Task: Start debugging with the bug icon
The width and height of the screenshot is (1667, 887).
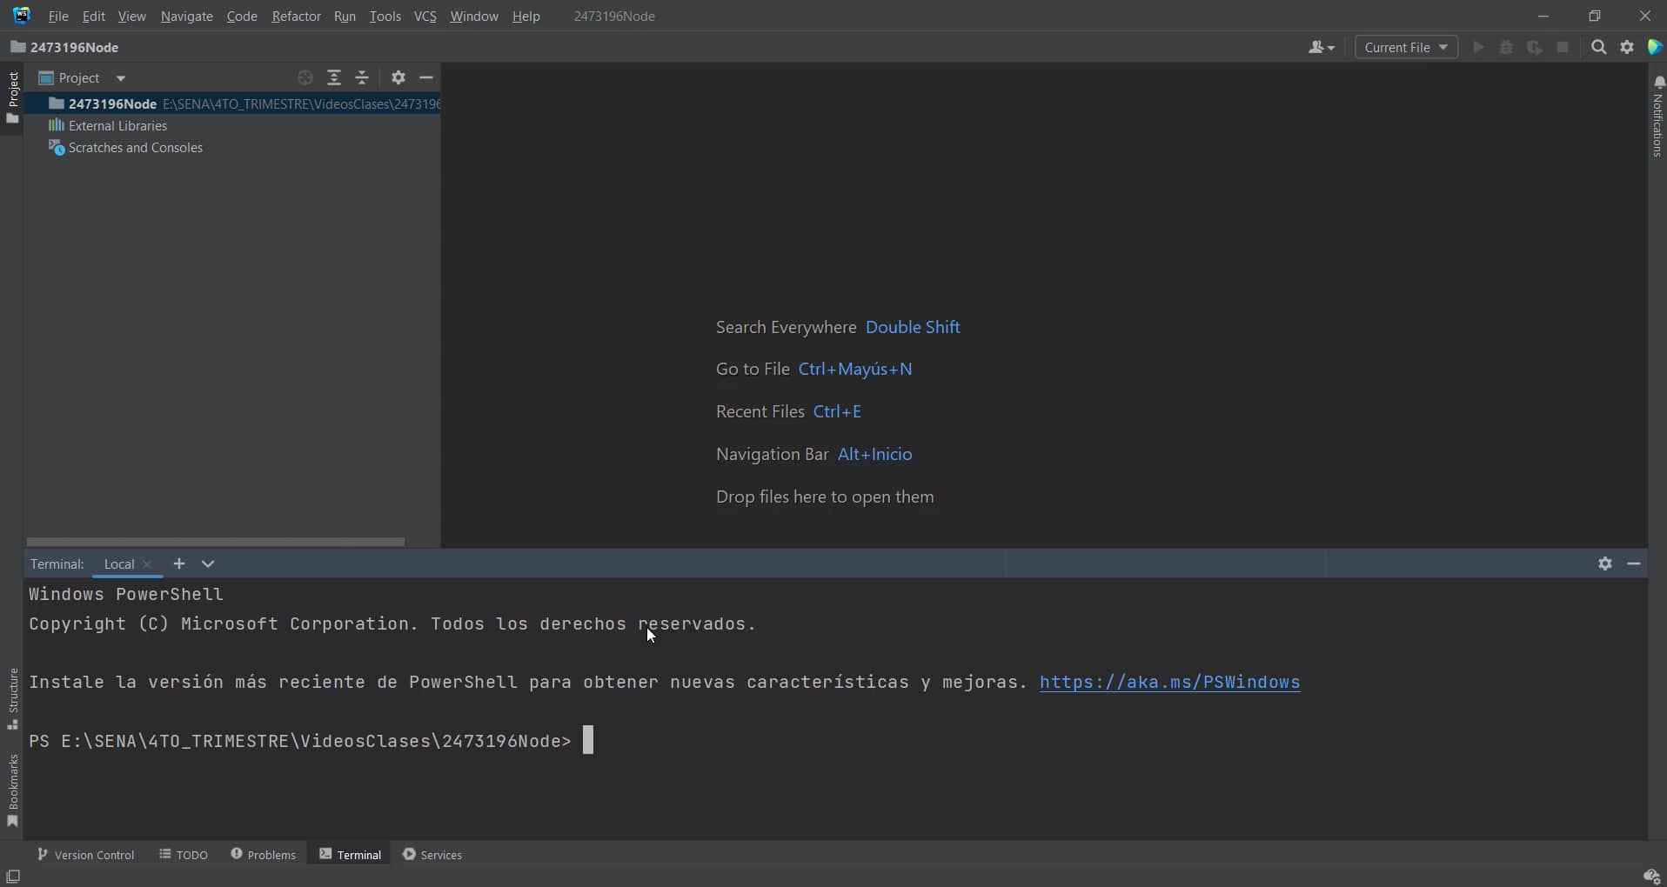Action: tap(1508, 47)
